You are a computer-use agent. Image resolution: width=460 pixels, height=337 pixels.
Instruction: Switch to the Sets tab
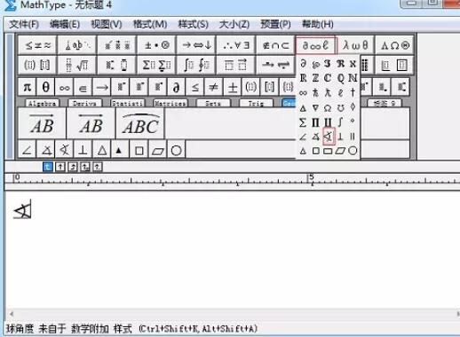(213, 103)
